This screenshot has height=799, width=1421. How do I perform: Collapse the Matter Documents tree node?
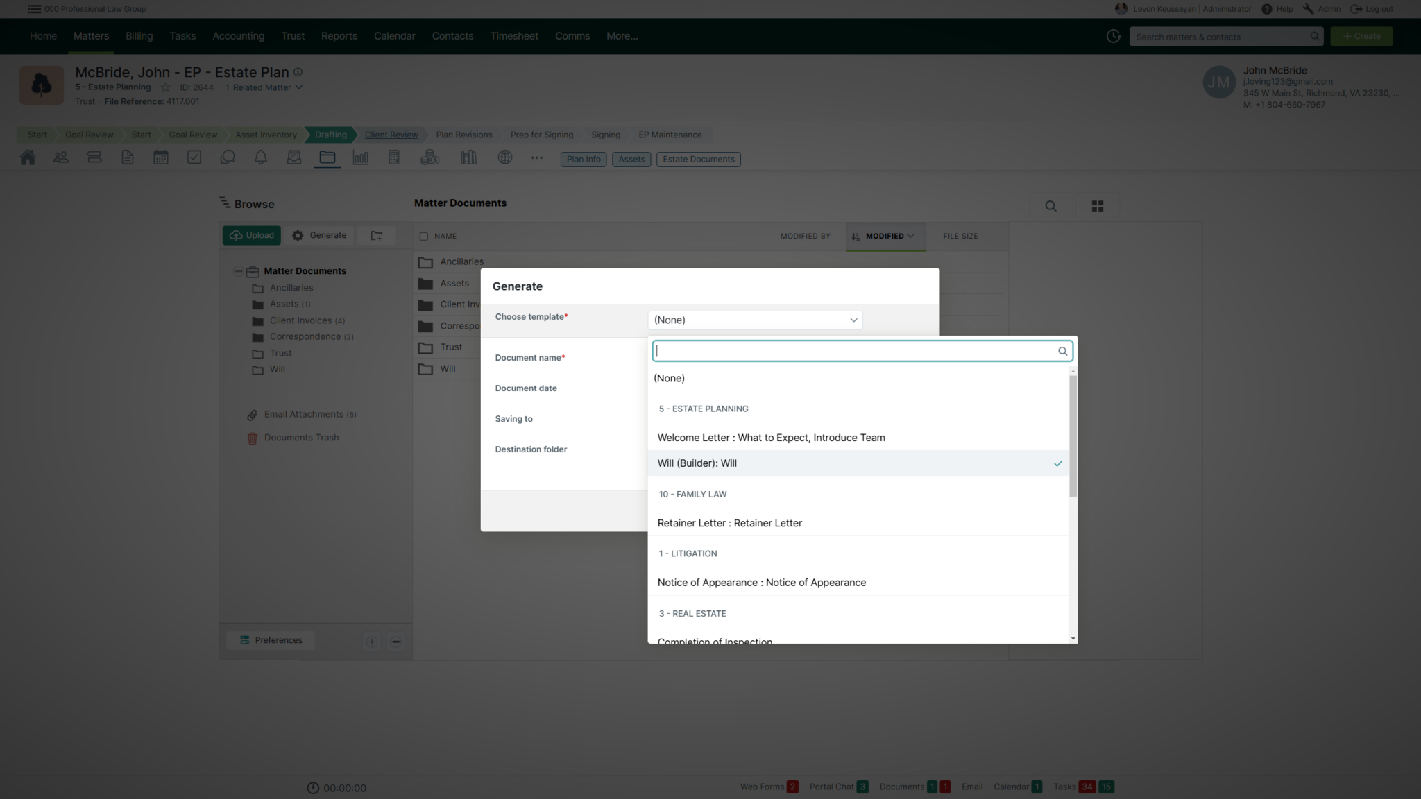238,271
